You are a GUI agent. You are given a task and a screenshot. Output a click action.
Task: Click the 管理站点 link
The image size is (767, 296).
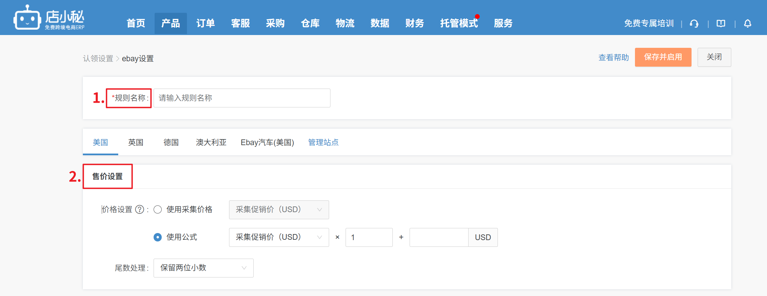[323, 142]
